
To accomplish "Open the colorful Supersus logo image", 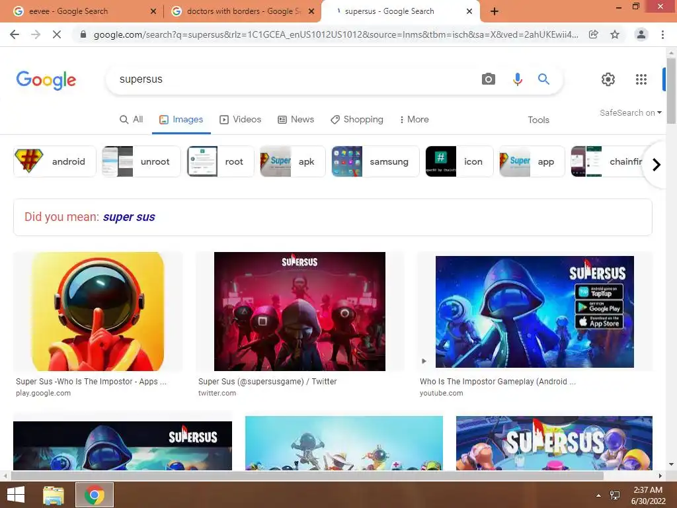I will coord(555,443).
